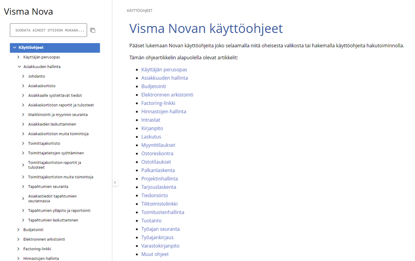Viewport: 415px width, 261px height.
Task: Open the Intrastat link
Action: tap(151, 120)
